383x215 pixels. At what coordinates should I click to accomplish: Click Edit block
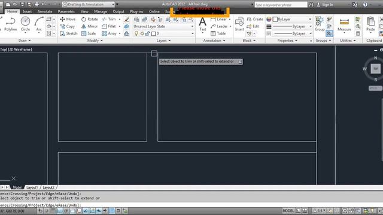253,26
